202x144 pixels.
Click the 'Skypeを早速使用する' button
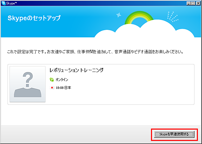point(174,134)
